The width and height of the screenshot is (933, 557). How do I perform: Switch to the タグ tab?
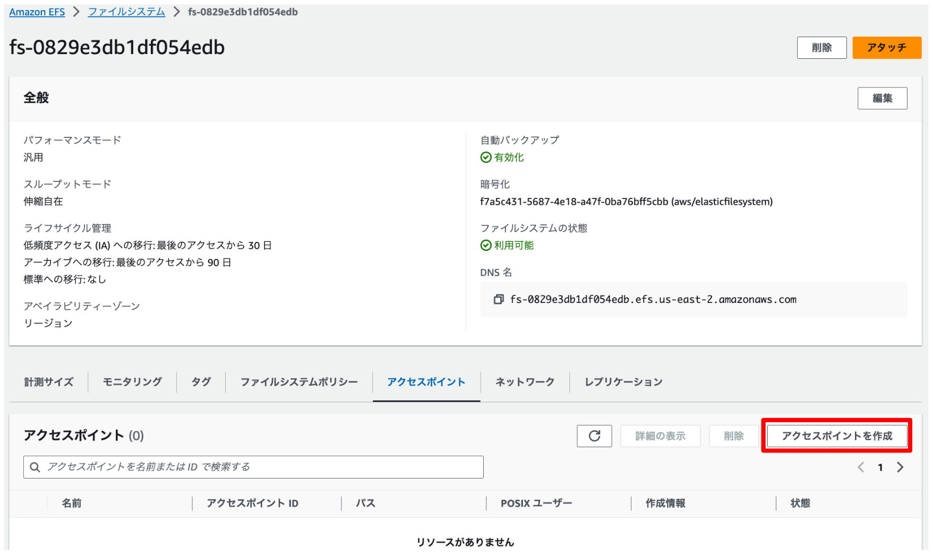201,382
